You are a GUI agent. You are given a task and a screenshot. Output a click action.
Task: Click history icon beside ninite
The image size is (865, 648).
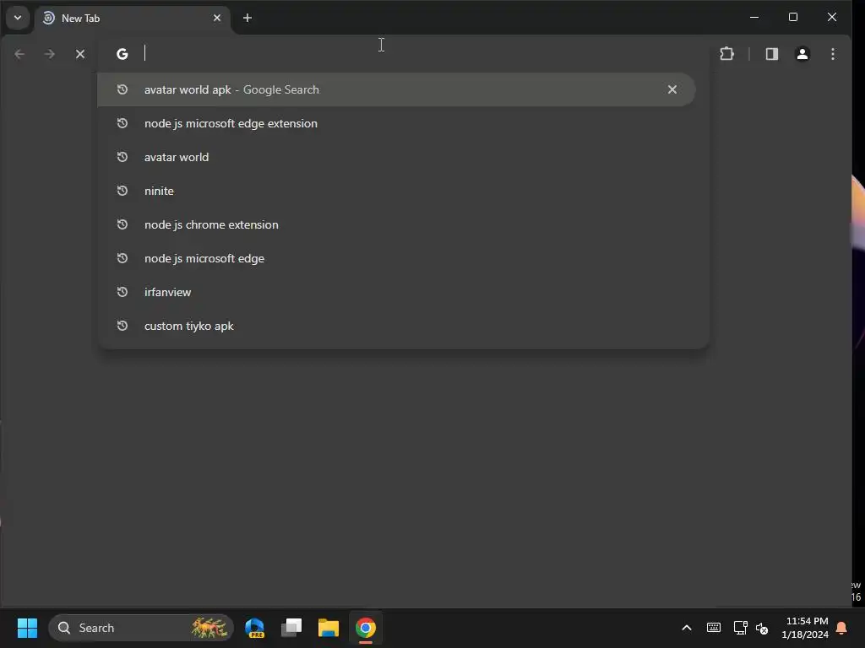click(x=122, y=191)
